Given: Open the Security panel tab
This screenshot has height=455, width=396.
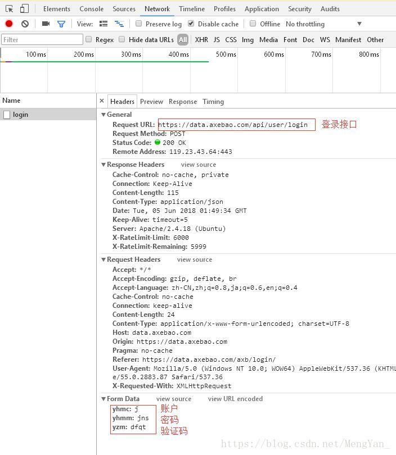Looking at the screenshot, I should click(x=300, y=9).
